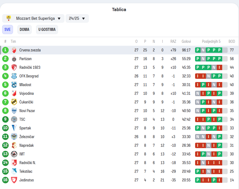This screenshot has width=239, height=189.
Task: Switch to the DOMA home filter
Action: 24,30
